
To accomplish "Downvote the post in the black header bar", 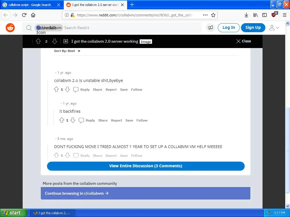I will click(55, 41).
